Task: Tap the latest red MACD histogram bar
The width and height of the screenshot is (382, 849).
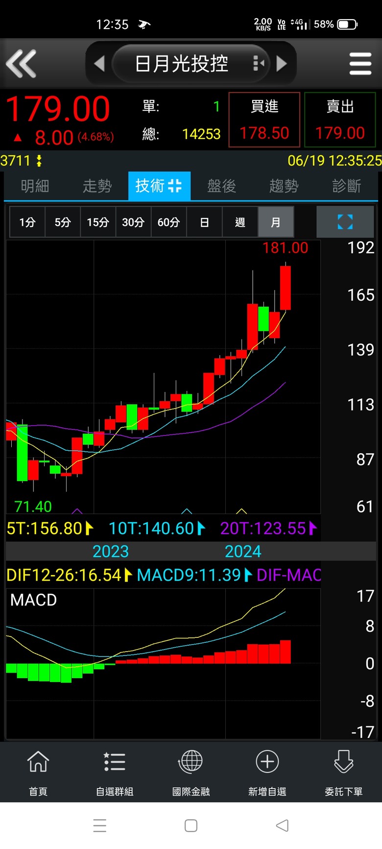Action: tap(286, 652)
